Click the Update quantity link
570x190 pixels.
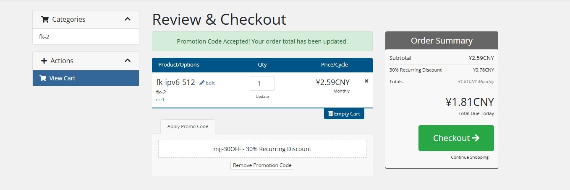tap(262, 97)
